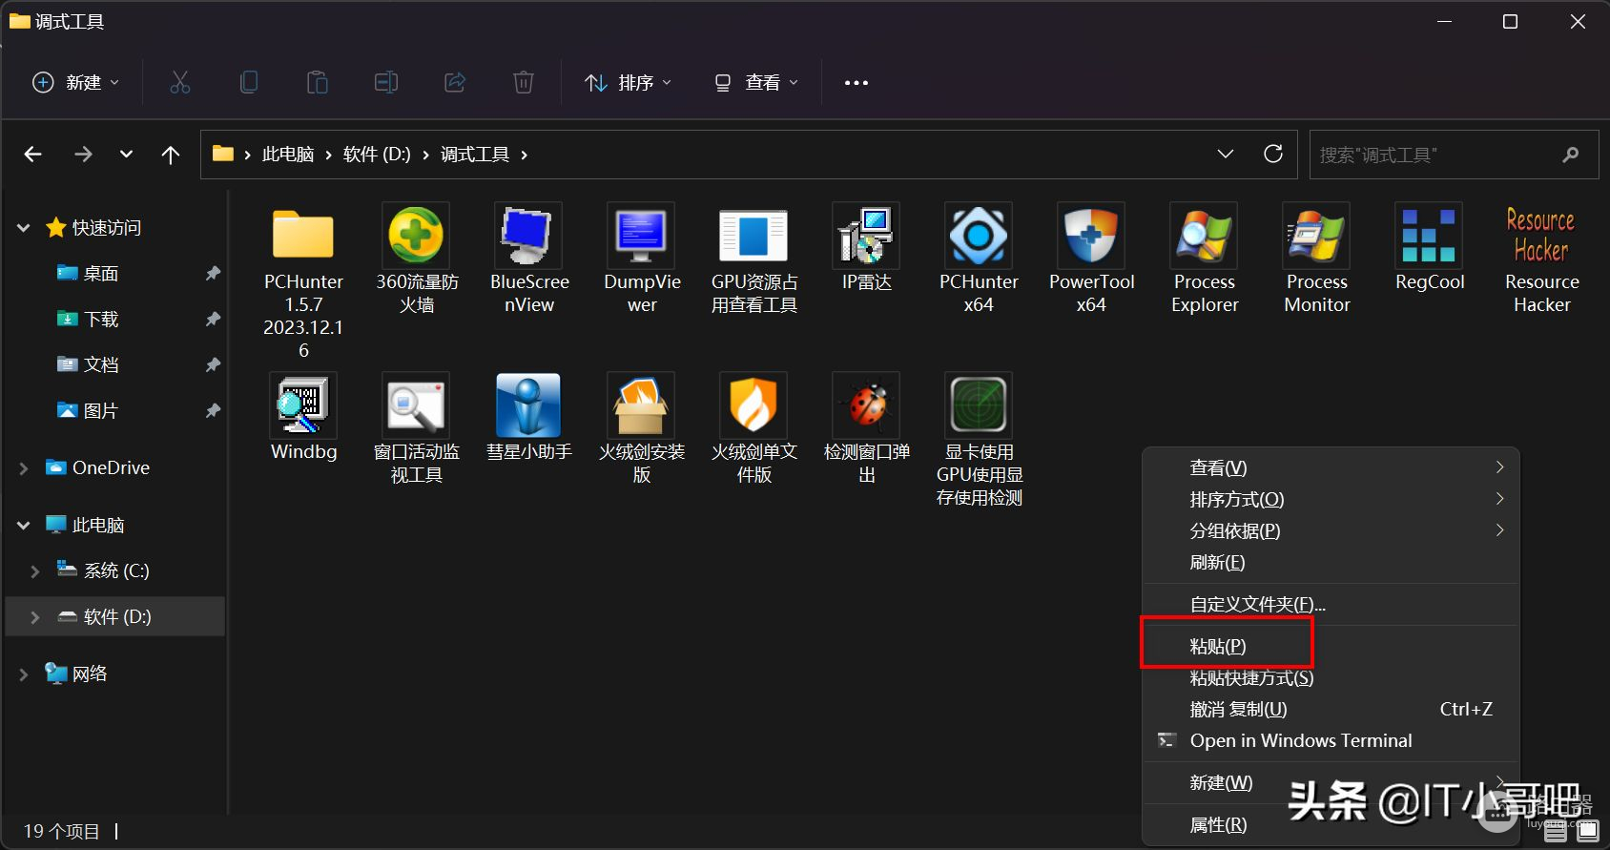Viewport: 1610px width, 850px height.
Task: Expand the 系统 (C:) drive node
Action: (35, 571)
